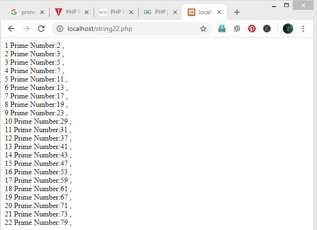The image size is (317, 230).
Task: Close the Google 'prime' tab
Action: tap(42, 12)
